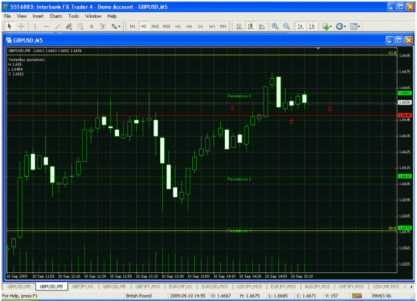Set timeframe to H1
Screen dimensions: 417x301
pyautogui.click(x=177, y=26)
